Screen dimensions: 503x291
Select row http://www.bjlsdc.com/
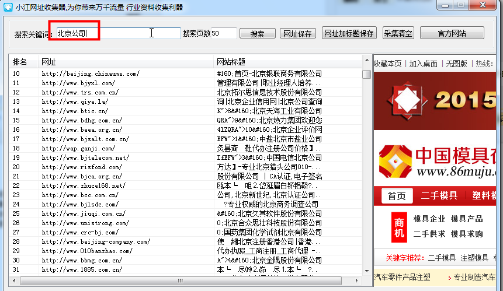tap(186, 204)
